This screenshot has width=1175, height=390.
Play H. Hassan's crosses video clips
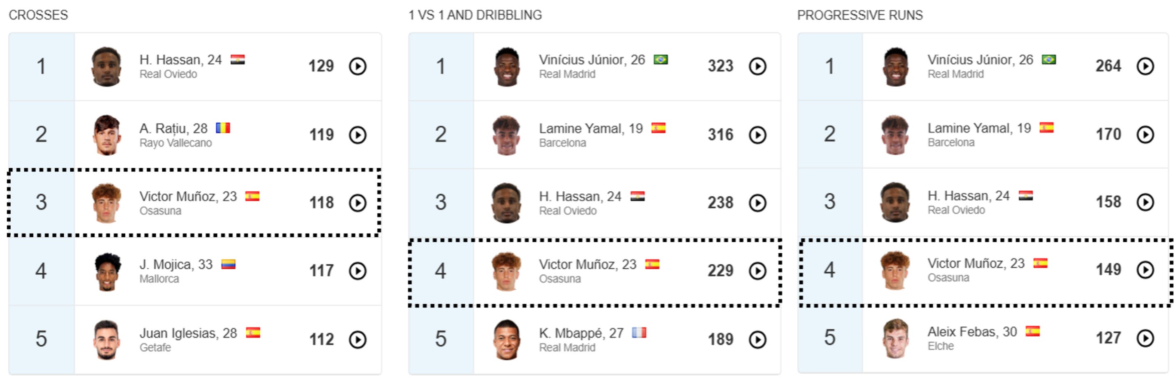[358, 67]
